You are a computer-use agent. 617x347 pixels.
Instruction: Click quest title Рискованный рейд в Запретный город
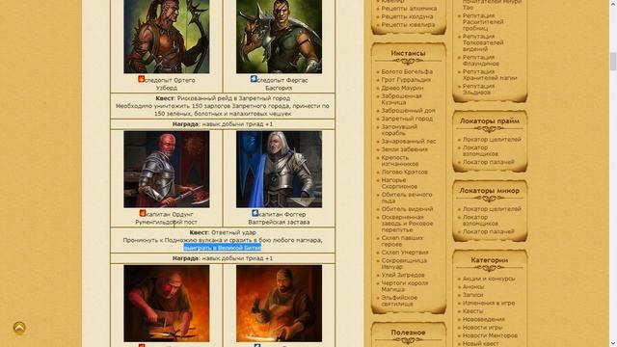[233, 98]
